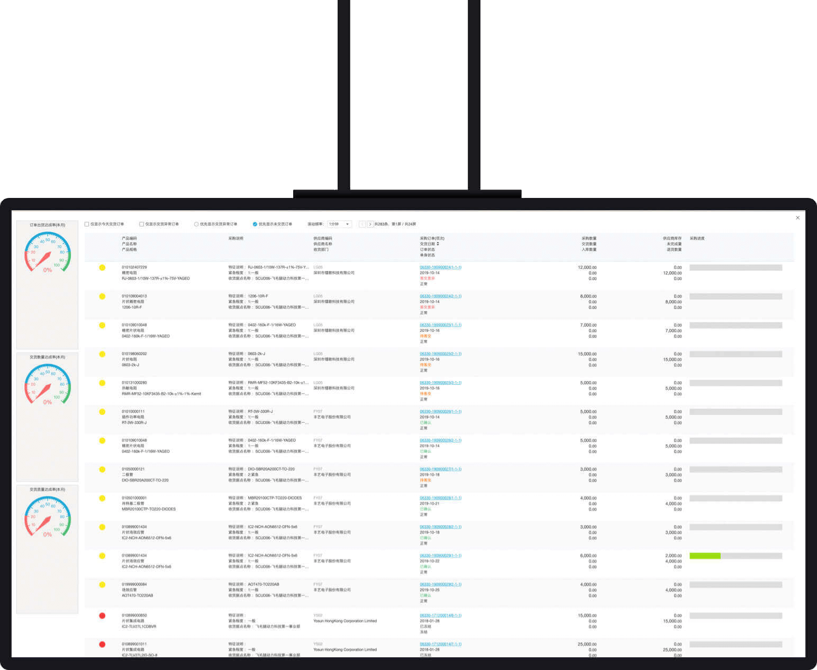Click product code 010102407229
Image resolution: width=817 pixels, height=670 pixels.
(134, 267)
